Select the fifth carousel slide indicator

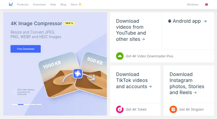click(x=39, y=104)
